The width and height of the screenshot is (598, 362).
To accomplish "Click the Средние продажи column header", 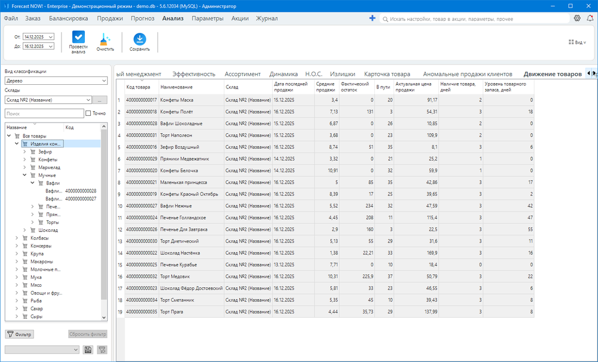I will pos(325,87).
